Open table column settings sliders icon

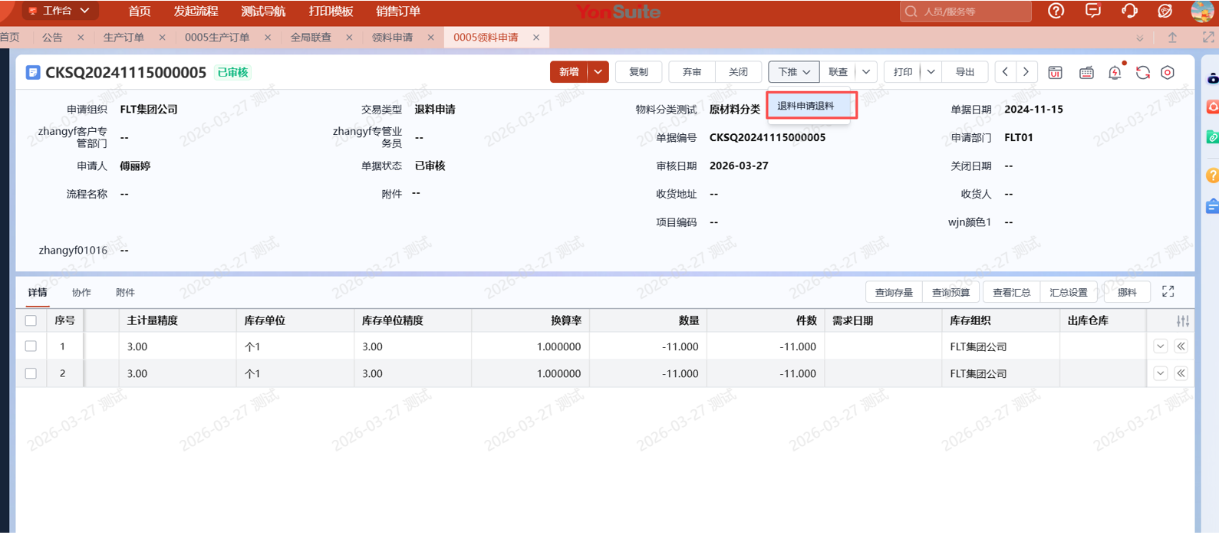(x=1182, y=321)
